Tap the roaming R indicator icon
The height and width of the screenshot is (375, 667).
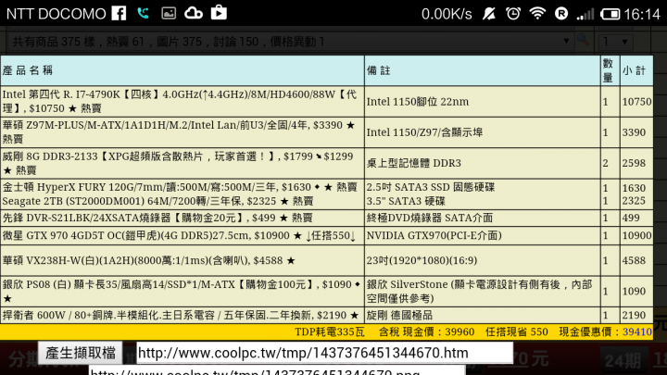561,14
